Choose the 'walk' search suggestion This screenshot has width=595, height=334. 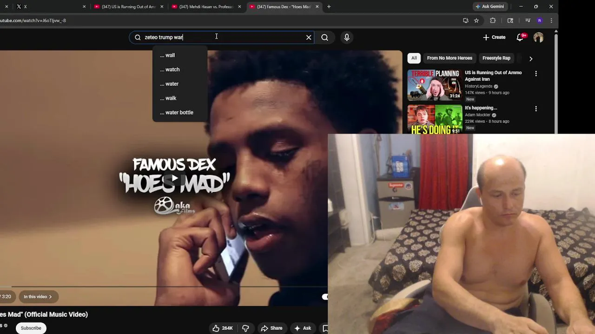click(x=180, y=98)
